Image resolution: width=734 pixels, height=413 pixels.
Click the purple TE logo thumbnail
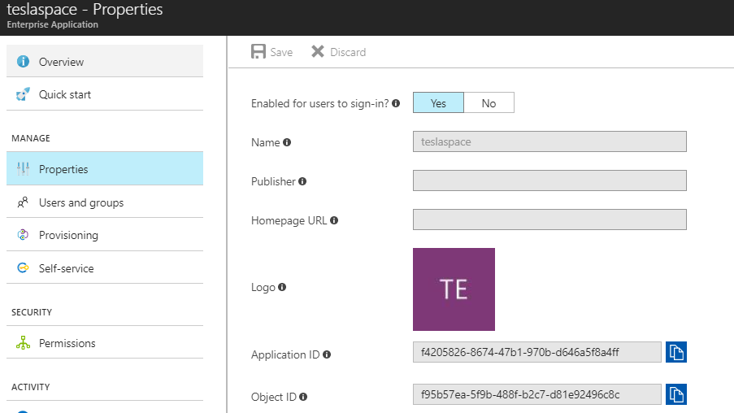coord(454,289)
